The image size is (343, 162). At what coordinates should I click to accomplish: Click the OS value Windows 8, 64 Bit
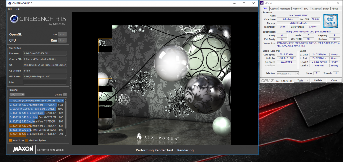[x=45, y=65]
